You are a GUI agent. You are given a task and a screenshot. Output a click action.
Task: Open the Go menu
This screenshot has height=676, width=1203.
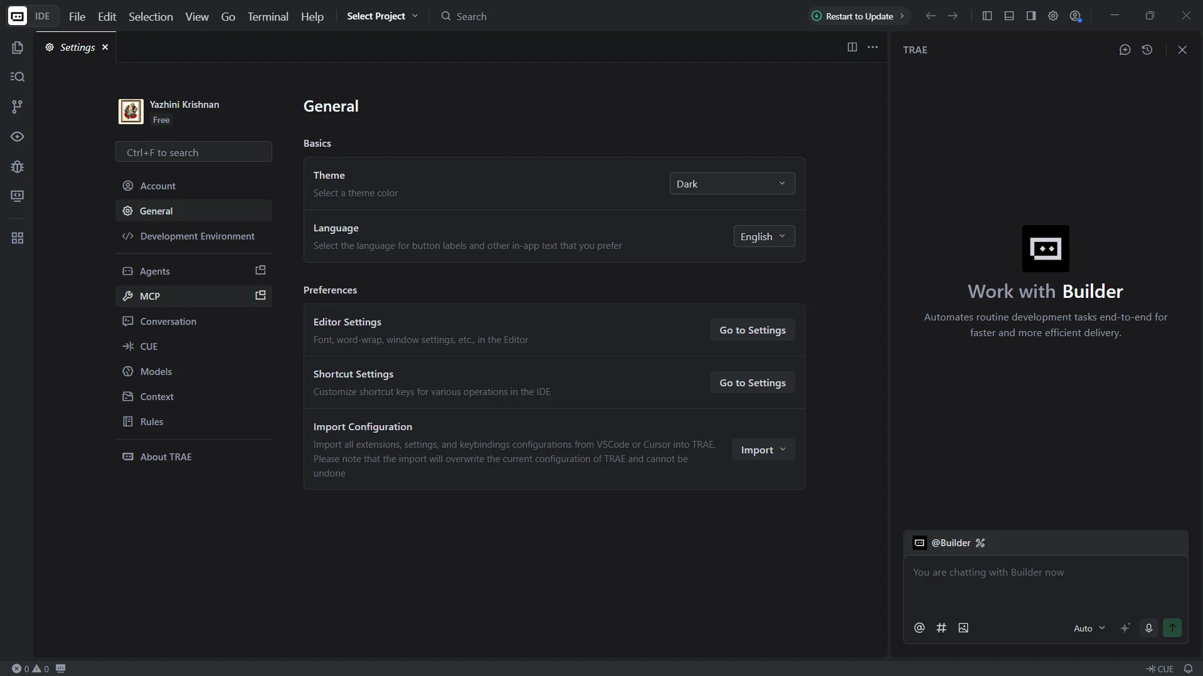(228, 16)
